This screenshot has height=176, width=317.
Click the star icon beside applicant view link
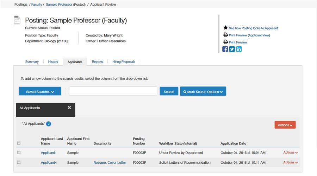pyautogui.click(x=225, y=28)
